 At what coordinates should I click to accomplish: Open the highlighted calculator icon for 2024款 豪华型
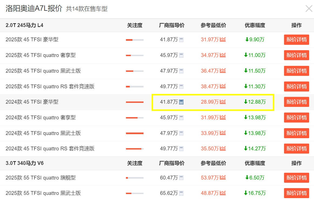pyautogui.click(x=181, y=102)
